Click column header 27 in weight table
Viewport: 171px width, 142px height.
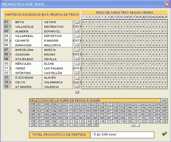tap(166, 17)
